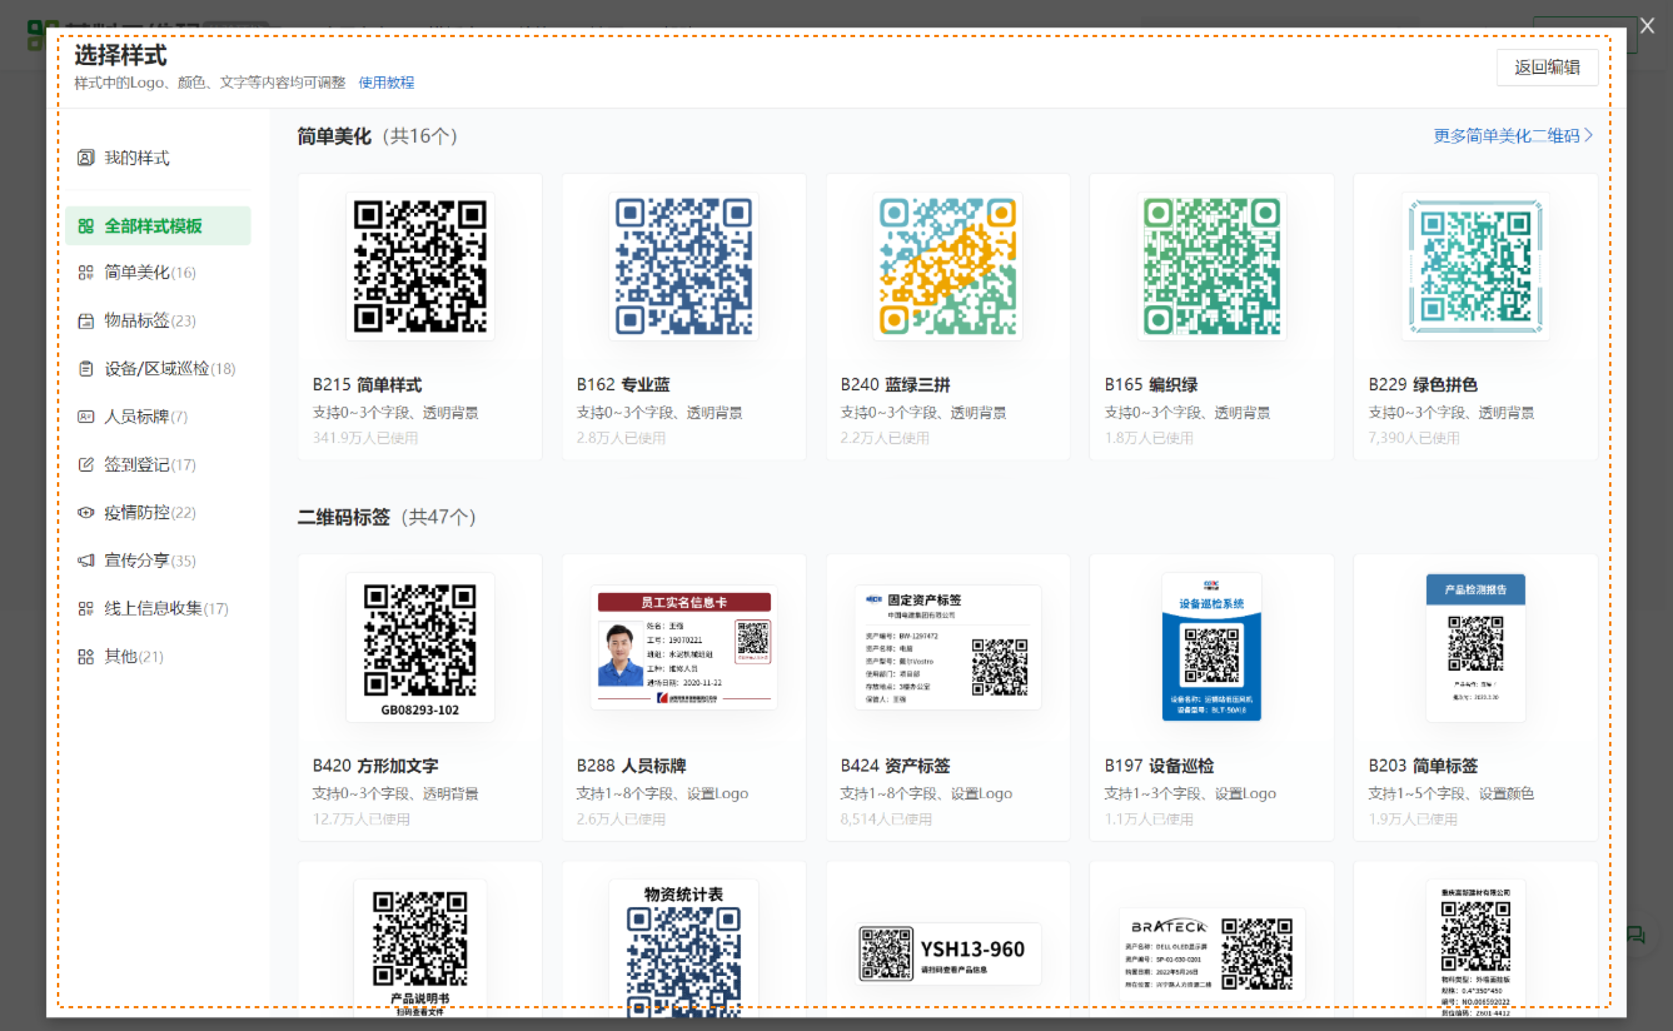
Task: Open 宣传分享(35) category
Action: (x=158, y=560)
